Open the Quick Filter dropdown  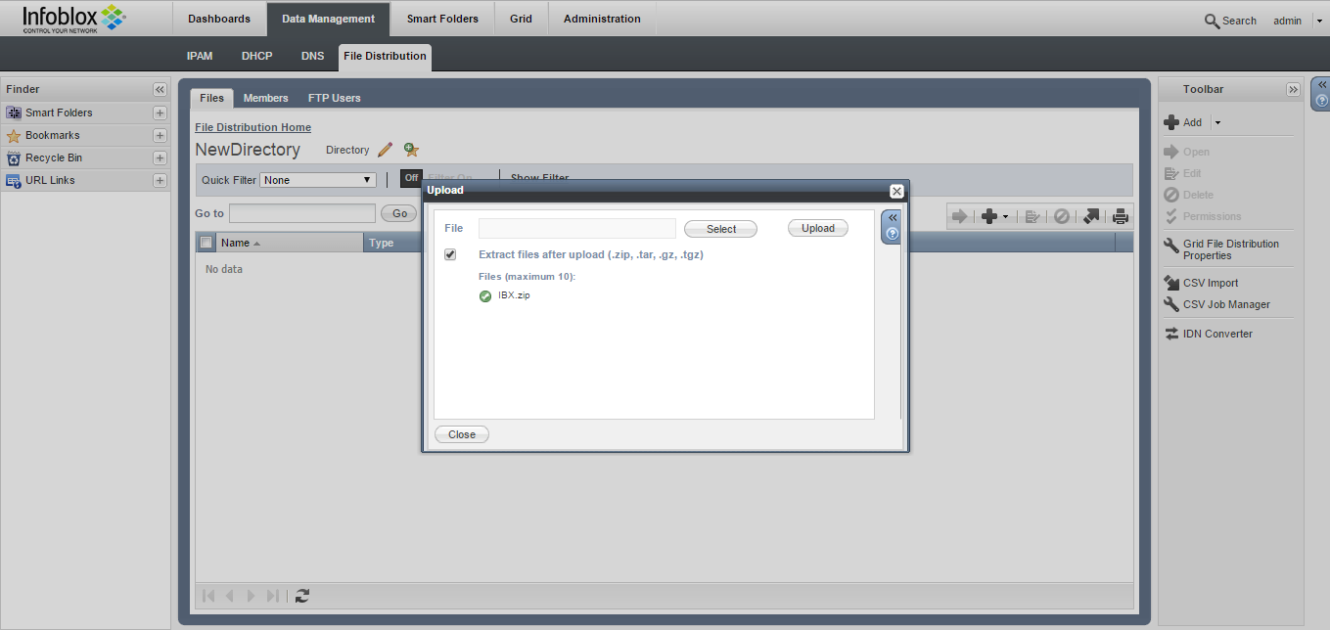click(318, 180)
